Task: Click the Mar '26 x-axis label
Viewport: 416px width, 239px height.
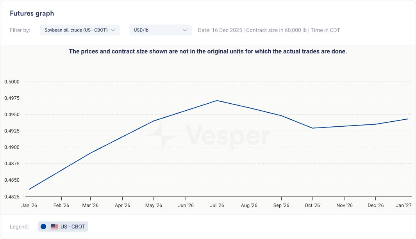Action: point(91,205)
